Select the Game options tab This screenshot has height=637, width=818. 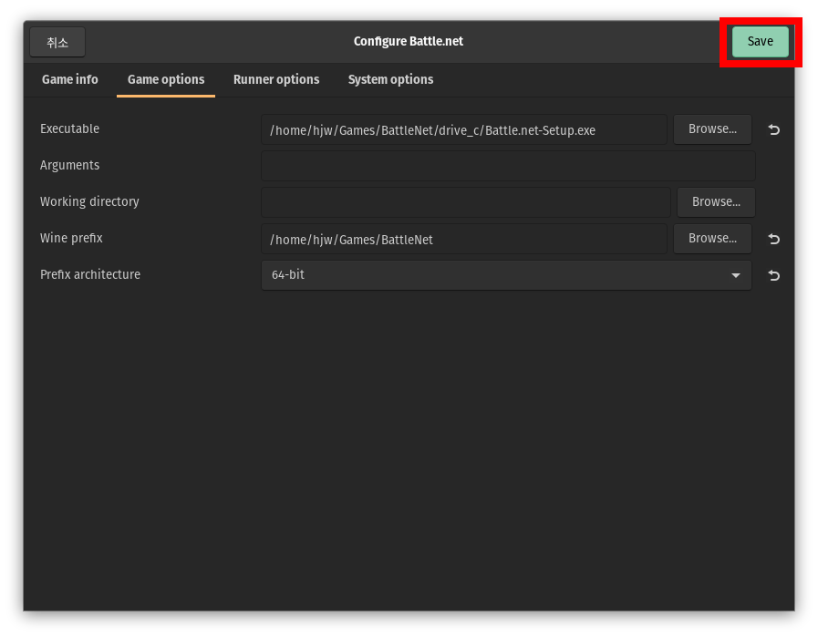pos(166,80)
